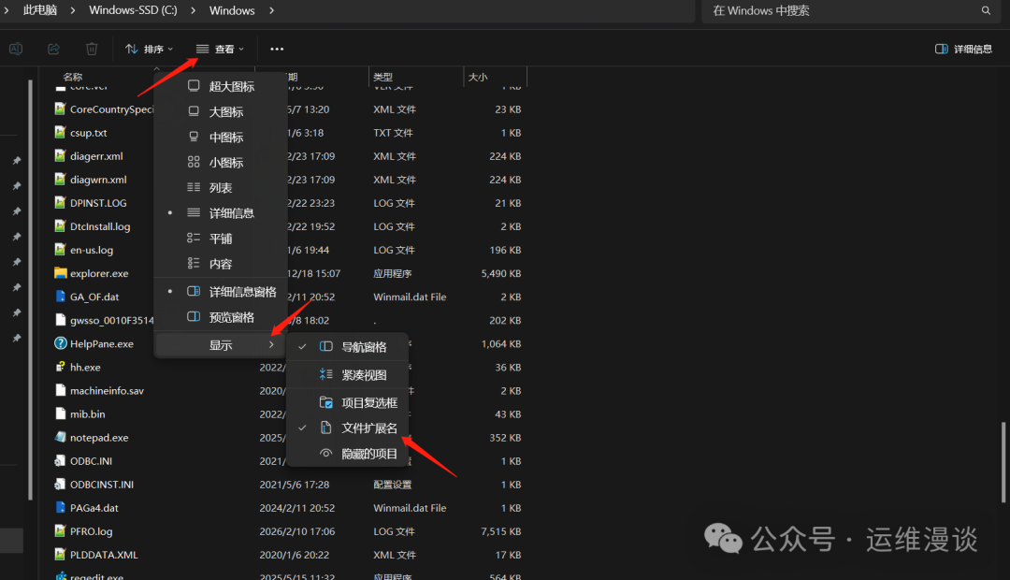
Task: Select DPINST.LOG file icon
Action: (61, 203)
